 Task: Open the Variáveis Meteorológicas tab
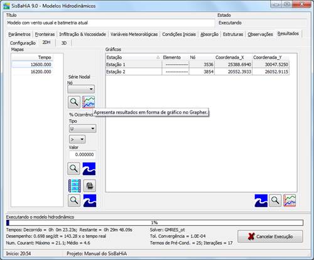tap(134, 34)
